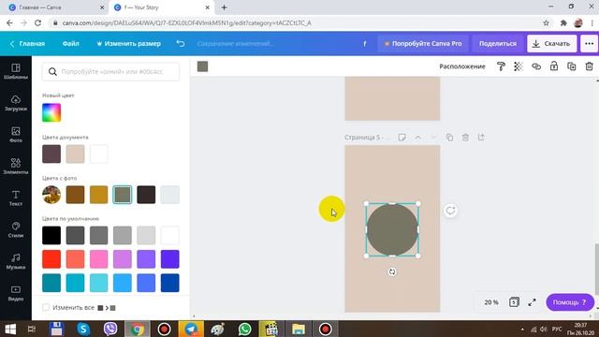This screenshot has height=337, width=599.
Task: Choose the black default color swatch
Action: [x=51, y=235]
